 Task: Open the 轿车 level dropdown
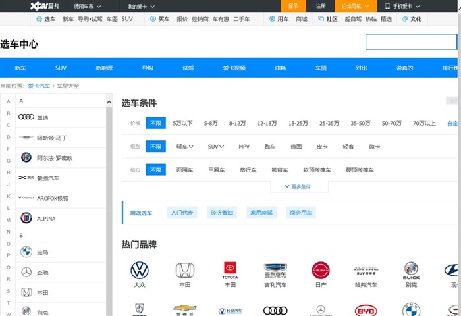184,147
